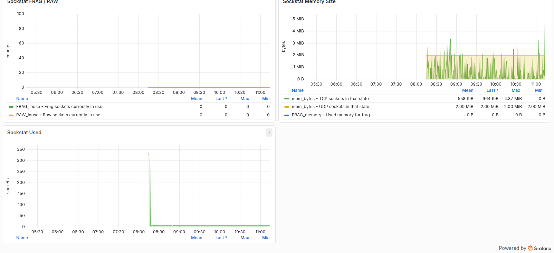This screenshot has width=554, height=253.
Task: Isolate mem_bytes - TCP sockets series
Action: click(330, 99)
